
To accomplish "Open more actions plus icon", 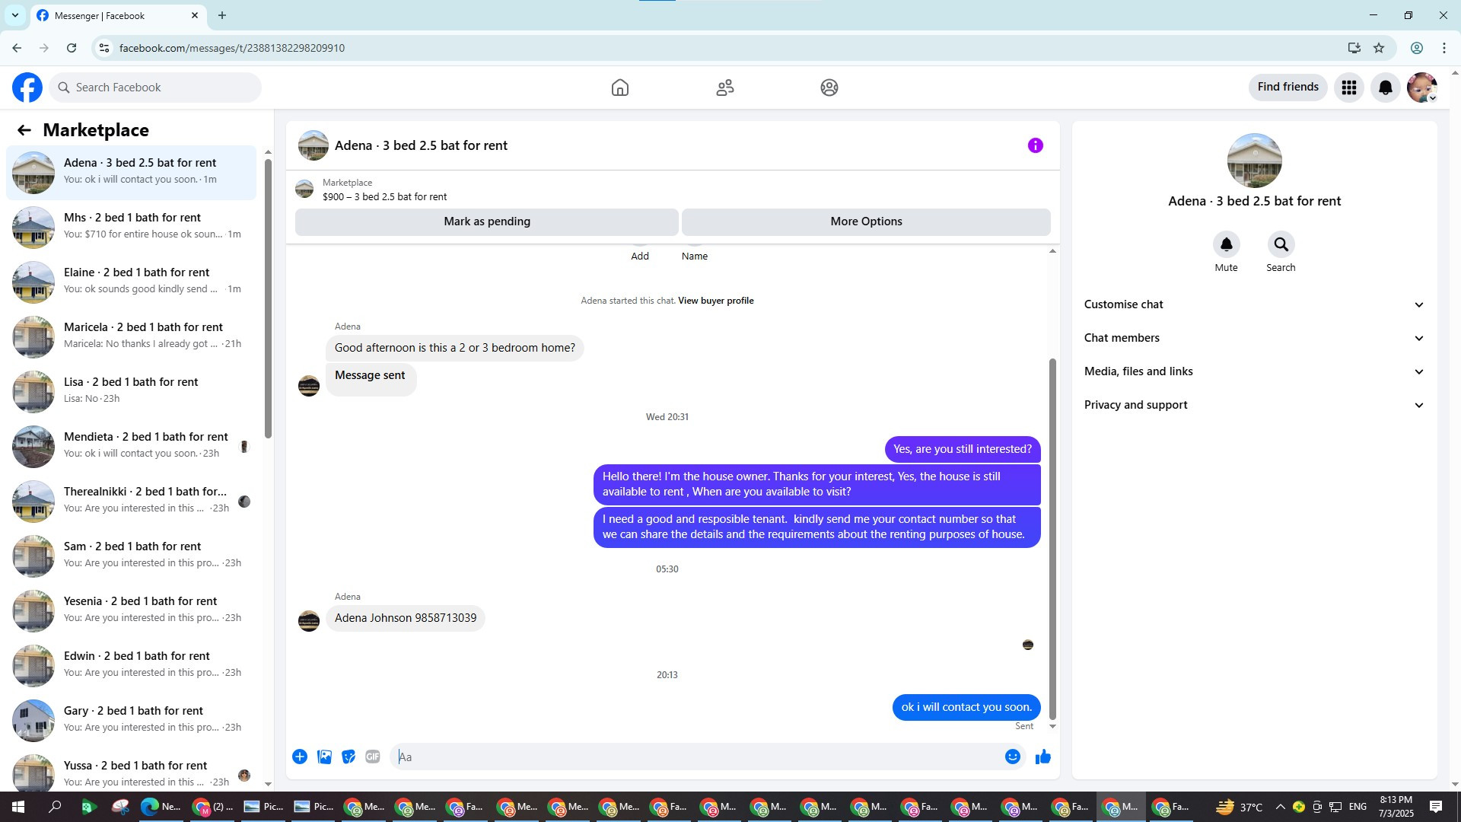I will pyautogui.click(x=300, y=757).
